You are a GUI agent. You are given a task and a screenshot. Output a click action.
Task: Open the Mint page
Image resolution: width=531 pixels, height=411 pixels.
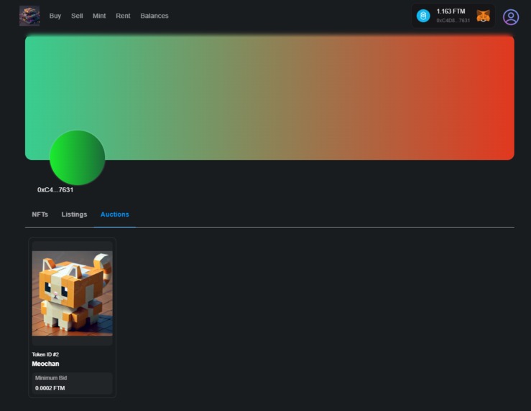(x=99, y=16)
